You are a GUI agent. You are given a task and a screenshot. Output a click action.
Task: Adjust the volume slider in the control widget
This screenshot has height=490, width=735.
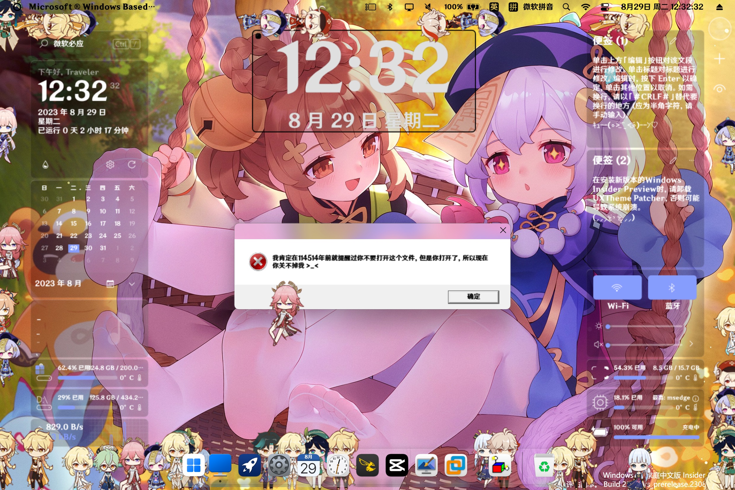tap(644, 345)
